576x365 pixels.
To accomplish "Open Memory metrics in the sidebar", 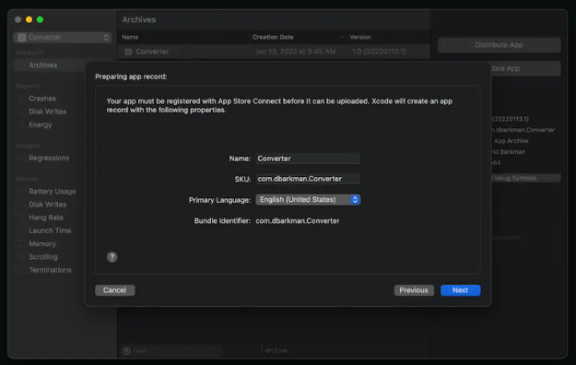I will [x=42, y=243].
